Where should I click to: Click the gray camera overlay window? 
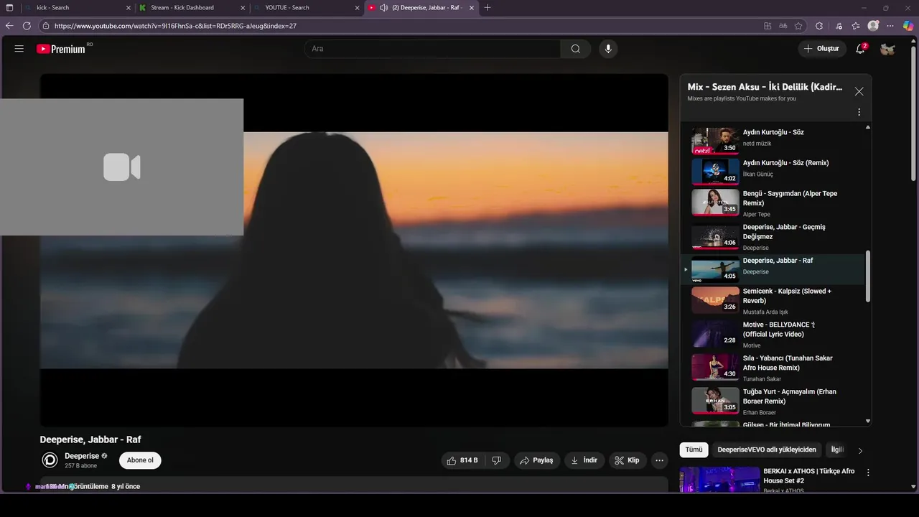(121, 167)
